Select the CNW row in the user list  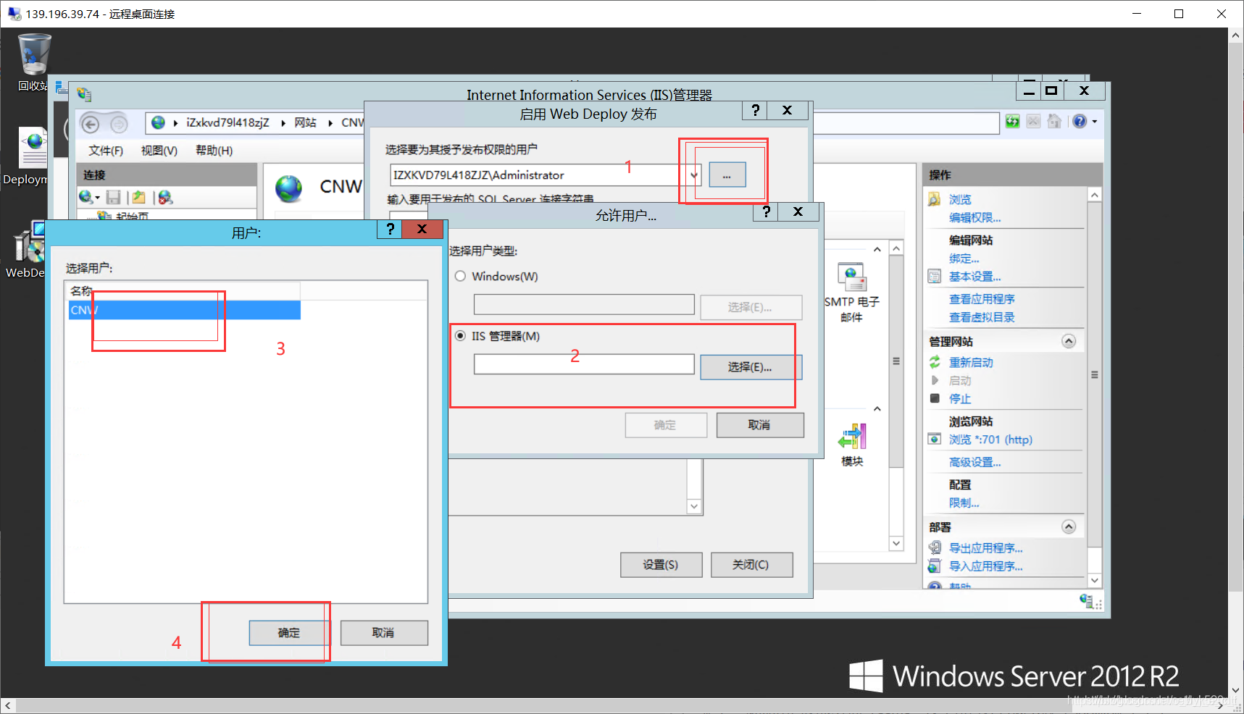pos(184,310)
